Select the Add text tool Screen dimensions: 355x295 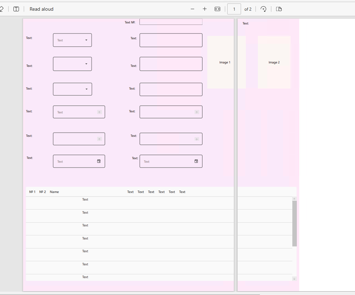16,9
